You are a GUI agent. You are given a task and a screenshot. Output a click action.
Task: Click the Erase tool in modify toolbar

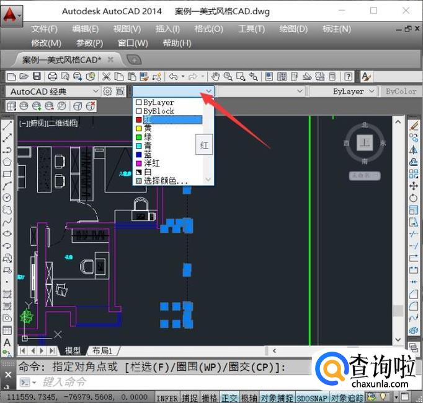[x=414, y=126]
